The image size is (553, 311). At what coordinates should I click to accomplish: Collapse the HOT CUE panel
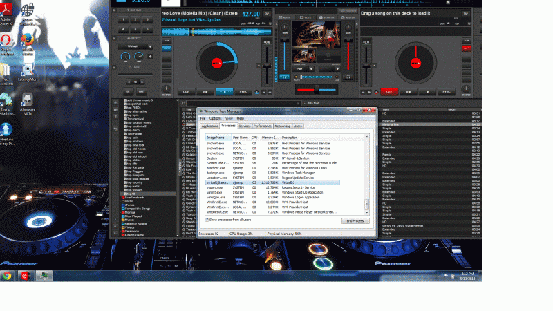pos(114,10)
